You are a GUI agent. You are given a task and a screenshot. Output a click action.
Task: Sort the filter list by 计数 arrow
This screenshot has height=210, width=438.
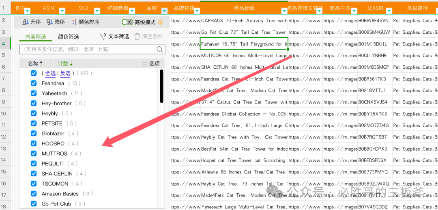click(x=65, y=64)
